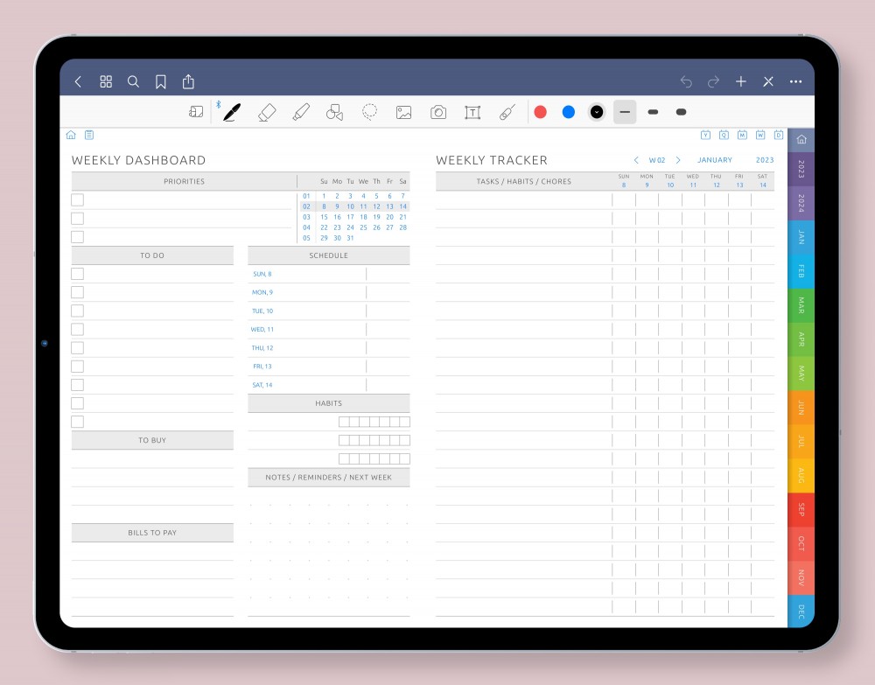Undo the last stroke
The width and height of the screenshot is (875, 685).
coord(686,82)
